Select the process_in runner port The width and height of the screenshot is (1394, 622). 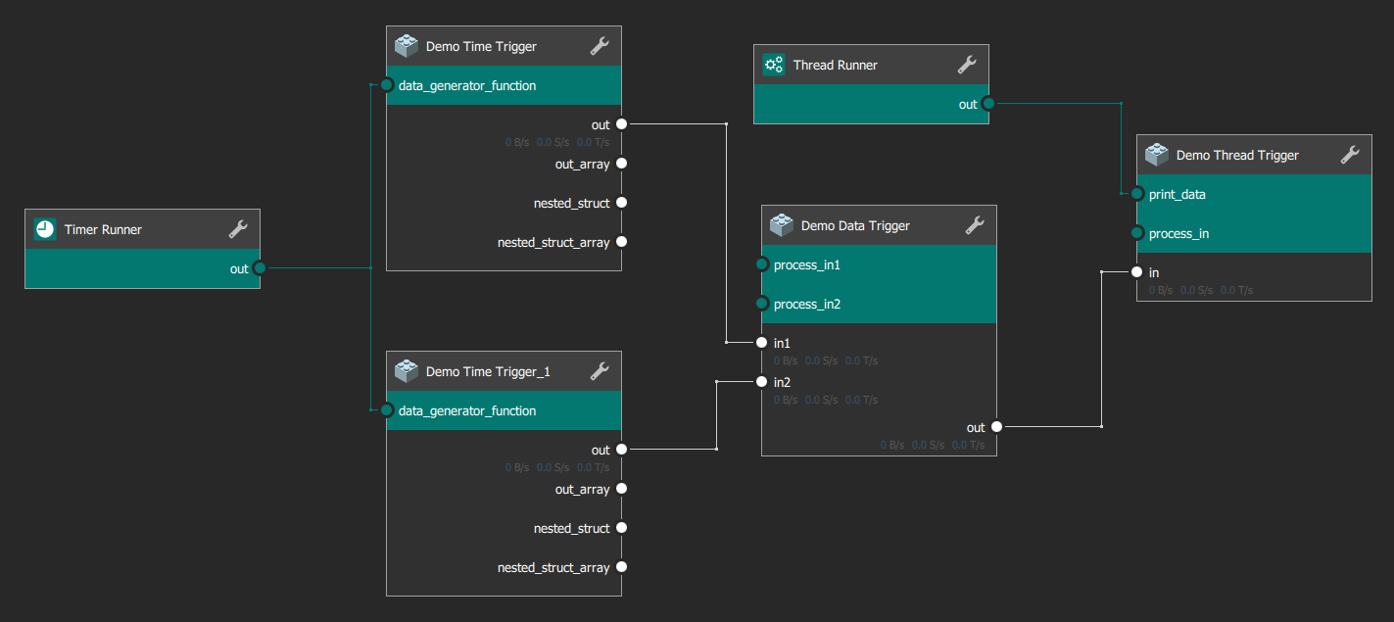coord(1137,233)
